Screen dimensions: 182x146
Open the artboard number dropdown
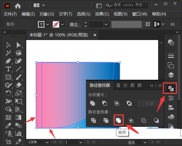(x=81, y=142)
